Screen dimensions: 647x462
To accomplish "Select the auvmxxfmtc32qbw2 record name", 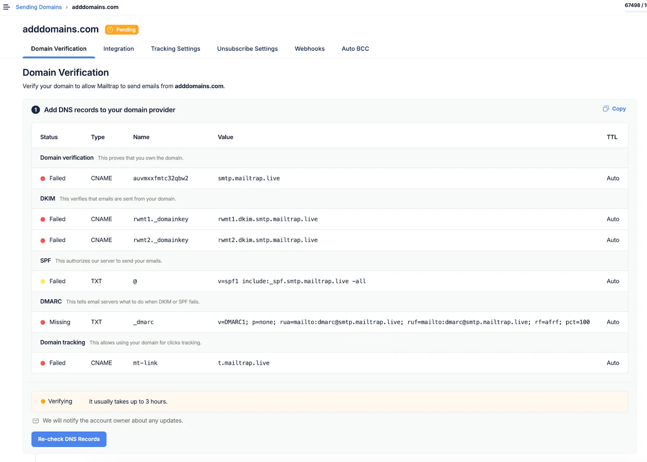I will click(161, 178).
